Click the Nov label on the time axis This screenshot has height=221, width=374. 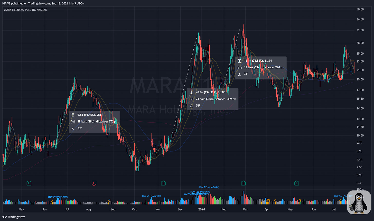coord(158,209)
